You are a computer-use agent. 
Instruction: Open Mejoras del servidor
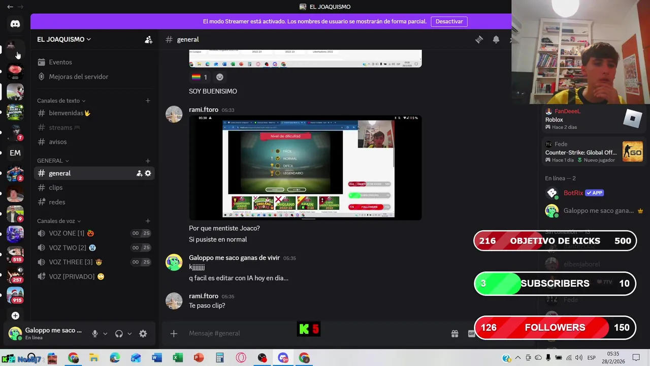point(94,77)
